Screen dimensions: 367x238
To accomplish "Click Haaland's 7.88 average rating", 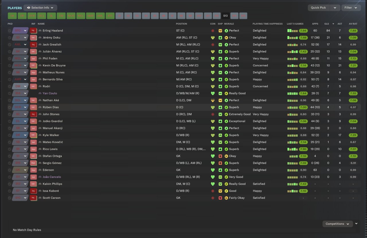I will (353, 31).
